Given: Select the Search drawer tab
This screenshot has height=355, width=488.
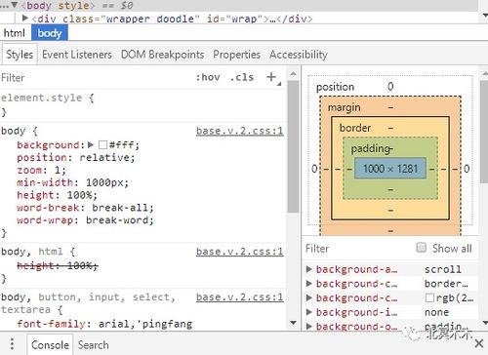Looking at the screenshot, I should 94,344.
